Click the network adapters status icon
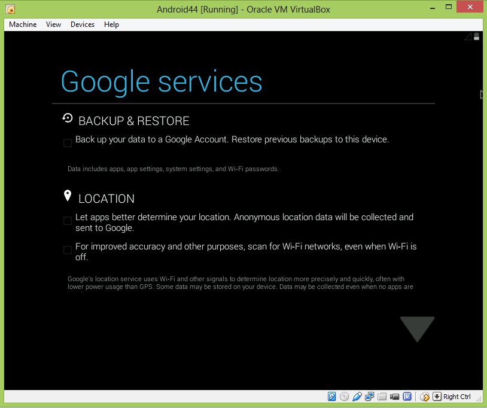Screen dimensions: 487x408 (369, 397)
